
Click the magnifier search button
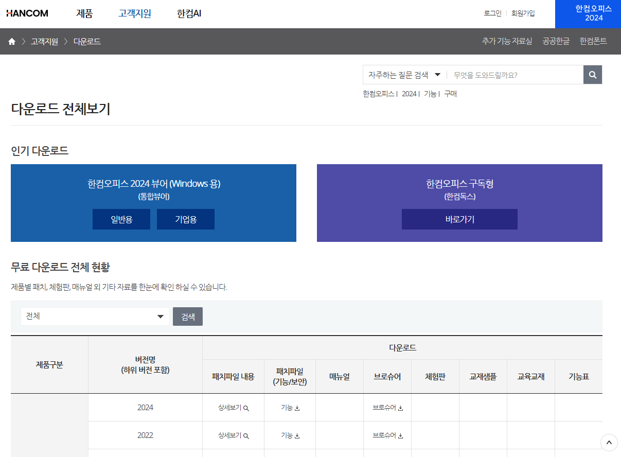coord(593,75)
